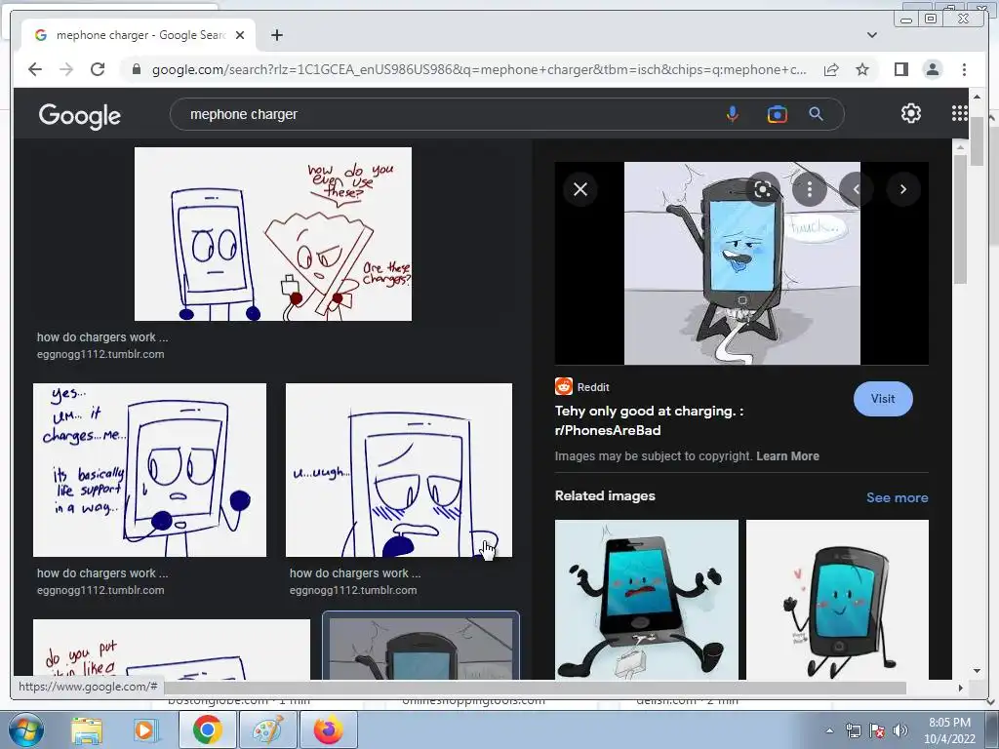Open Firefox from the taskbar
The image size is (999, 749).
click(328, 729)
